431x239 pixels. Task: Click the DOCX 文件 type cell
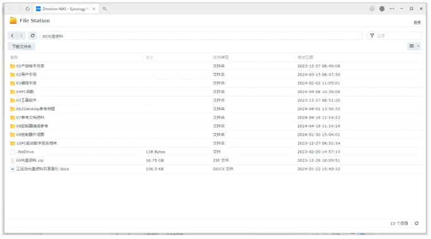223,169
